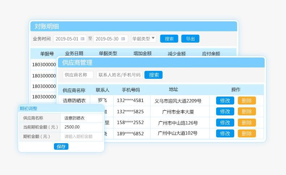Click the start date field 2019-05-01
Screen dimensions: 286x175
(67, 39)
